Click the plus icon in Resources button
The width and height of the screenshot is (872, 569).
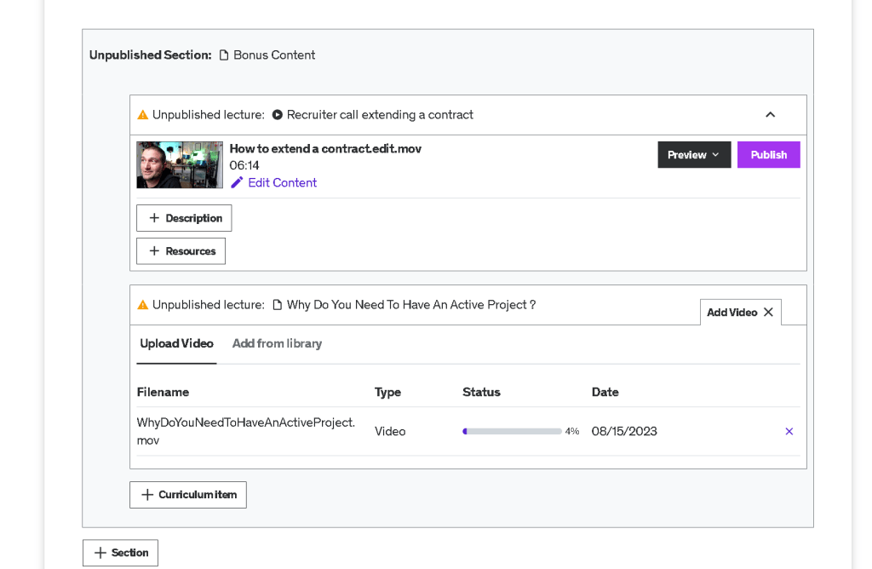(154, 250)
